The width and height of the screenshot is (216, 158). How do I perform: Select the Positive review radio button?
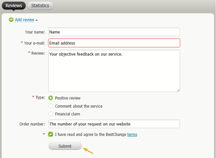point(51,98)
